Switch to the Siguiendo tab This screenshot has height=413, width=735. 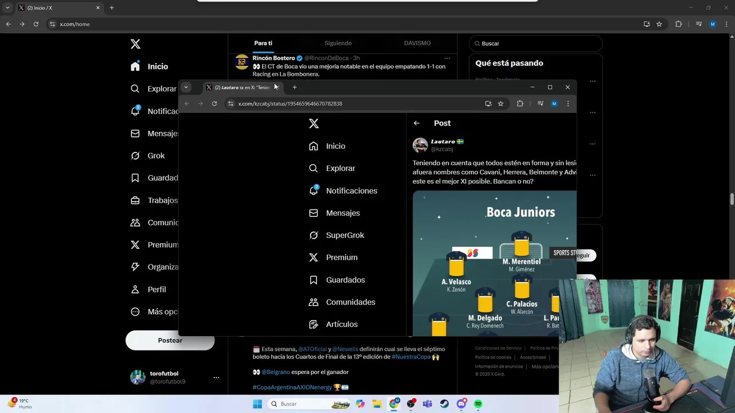click(x=338, y=43)
